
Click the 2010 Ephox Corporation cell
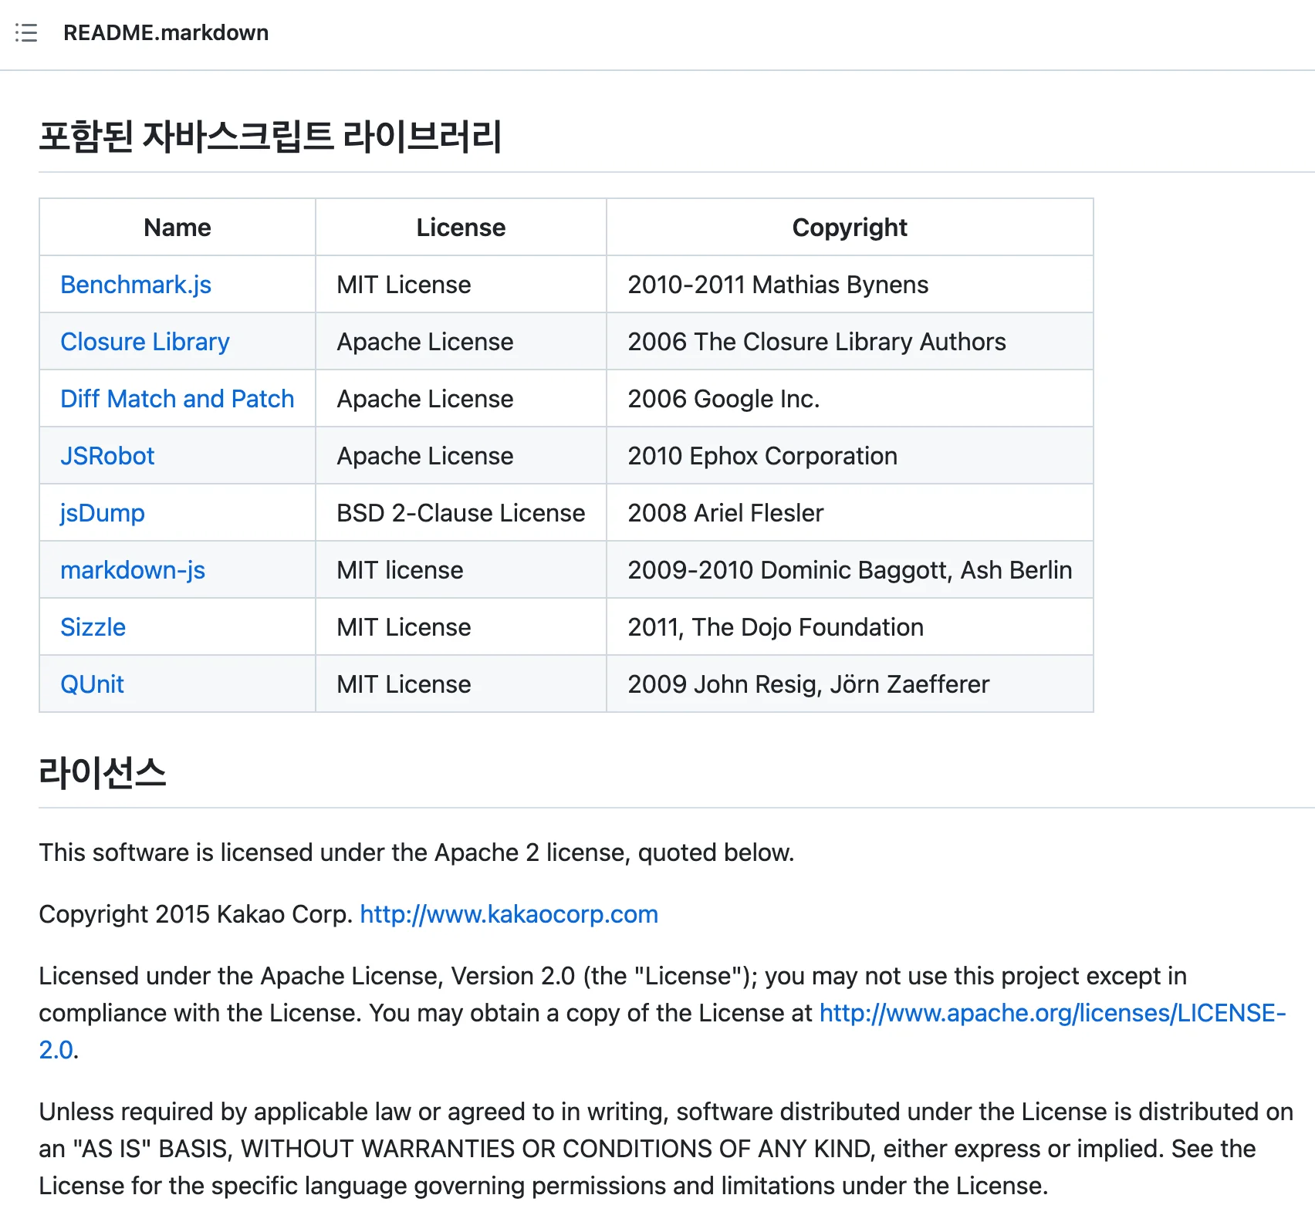(x=762, y=456)
